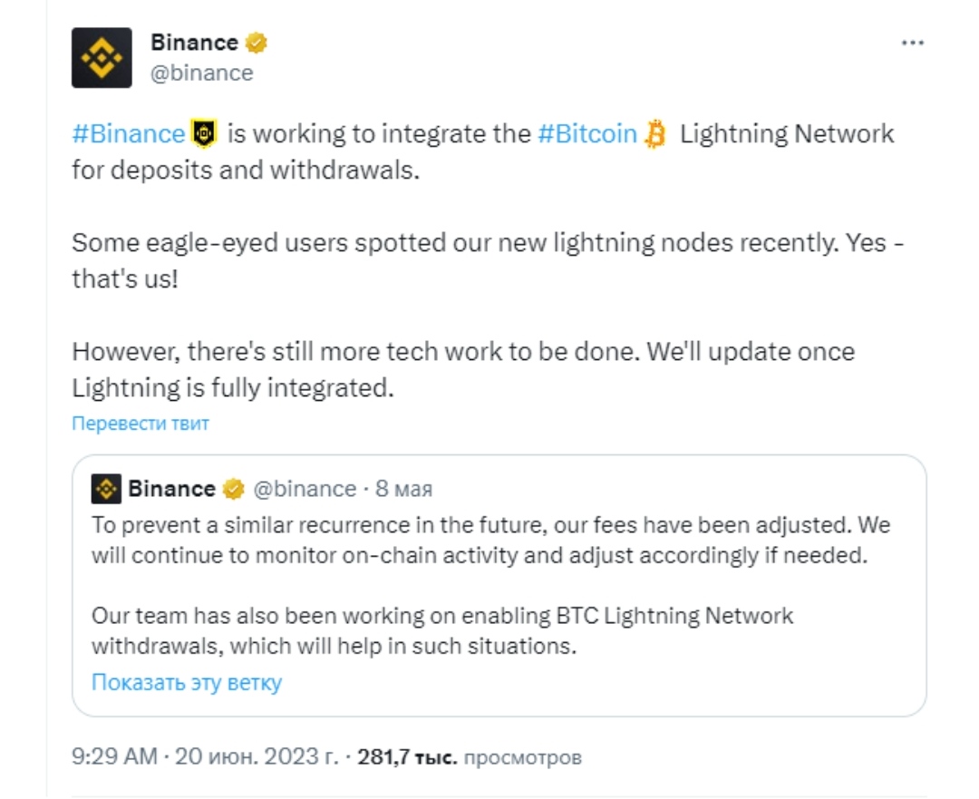
Task: Click the small Binance avatar in the quoted tweet
Action: [x=106, y=489]
